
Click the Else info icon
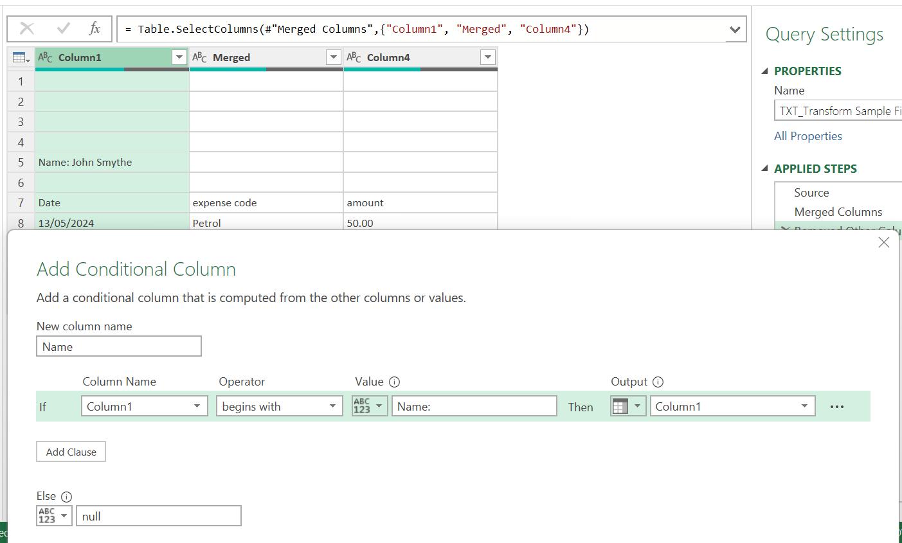click(x=67, y=497)
